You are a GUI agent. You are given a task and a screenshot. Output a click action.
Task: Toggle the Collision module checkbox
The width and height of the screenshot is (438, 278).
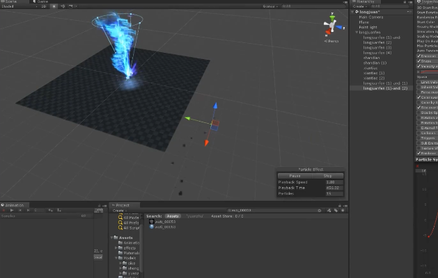coord(419,133)
